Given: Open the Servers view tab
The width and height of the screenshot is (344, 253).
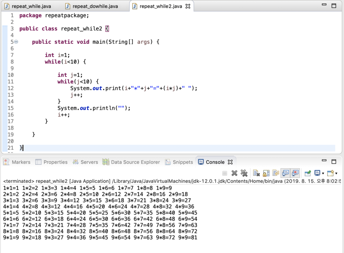Looking at the screenshot, I should (x=85, y=162).
